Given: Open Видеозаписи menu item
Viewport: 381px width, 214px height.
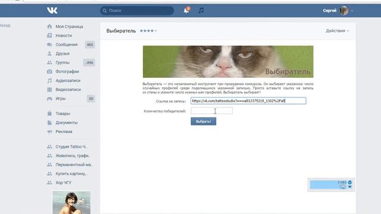Looking at the screenshot, I should (68, 89).
